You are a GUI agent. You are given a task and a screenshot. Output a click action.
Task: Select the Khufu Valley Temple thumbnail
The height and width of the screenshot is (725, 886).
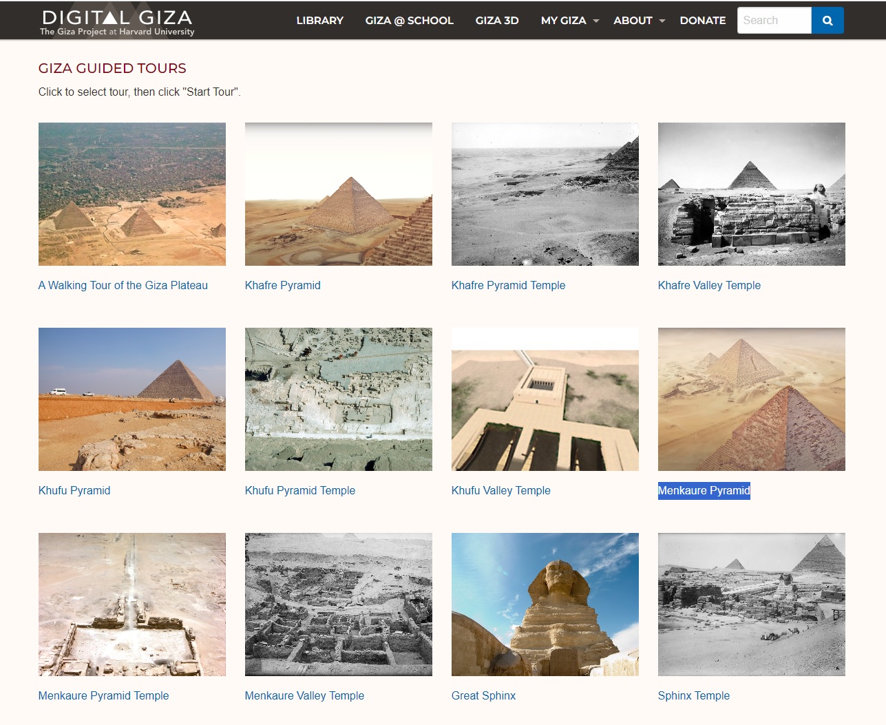545,399
